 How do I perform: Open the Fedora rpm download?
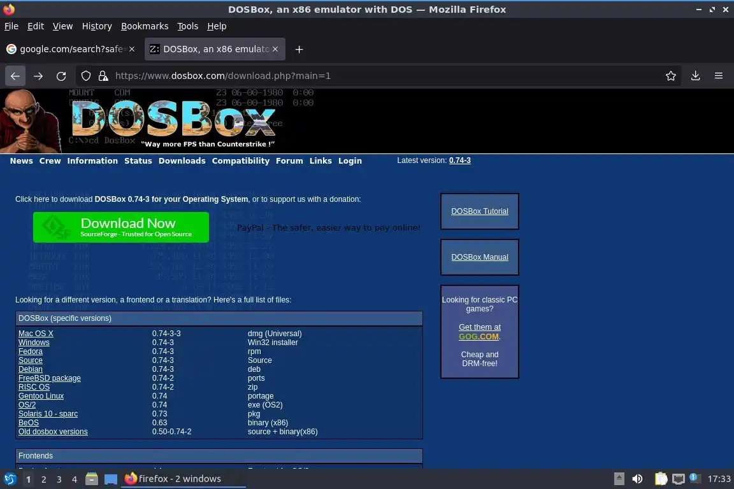click(31, 351)
